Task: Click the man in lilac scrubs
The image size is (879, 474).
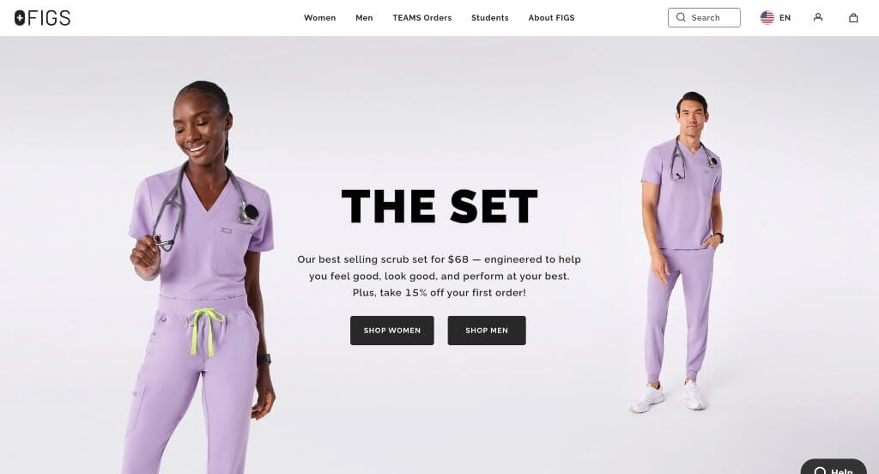Action: point(677,252)
